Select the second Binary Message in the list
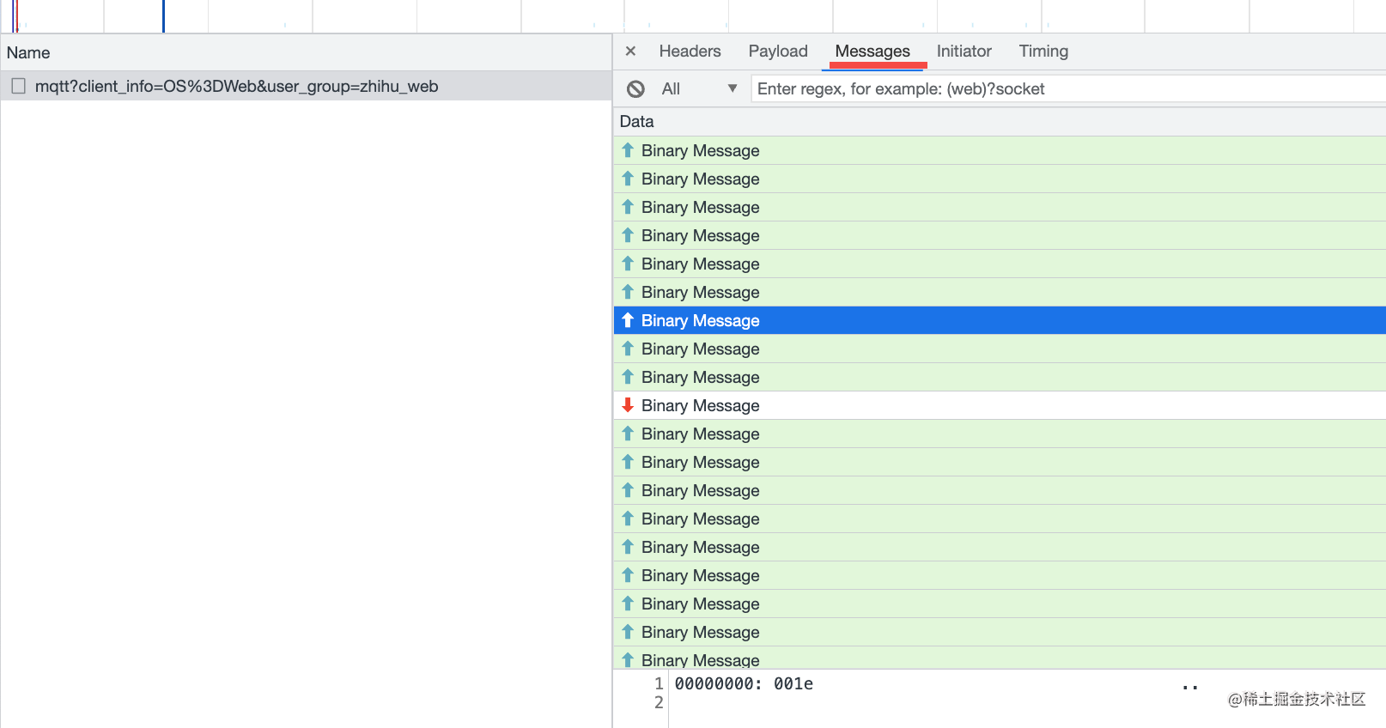Image resolution: width=1386 pixels, height=728 pixels. 1000,179
